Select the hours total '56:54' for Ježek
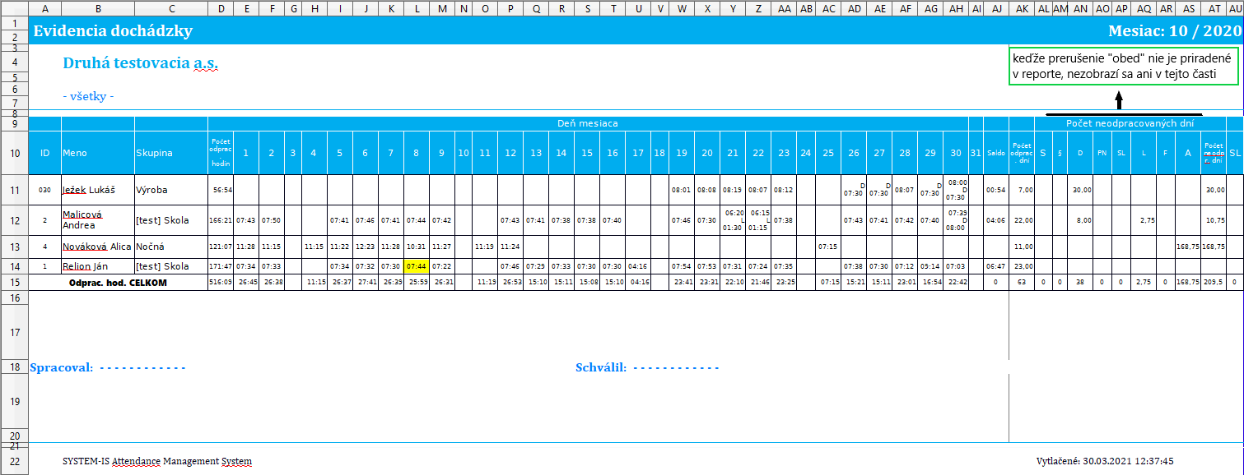The height and width of the screenshot is (475, 1244). point(221,190)
